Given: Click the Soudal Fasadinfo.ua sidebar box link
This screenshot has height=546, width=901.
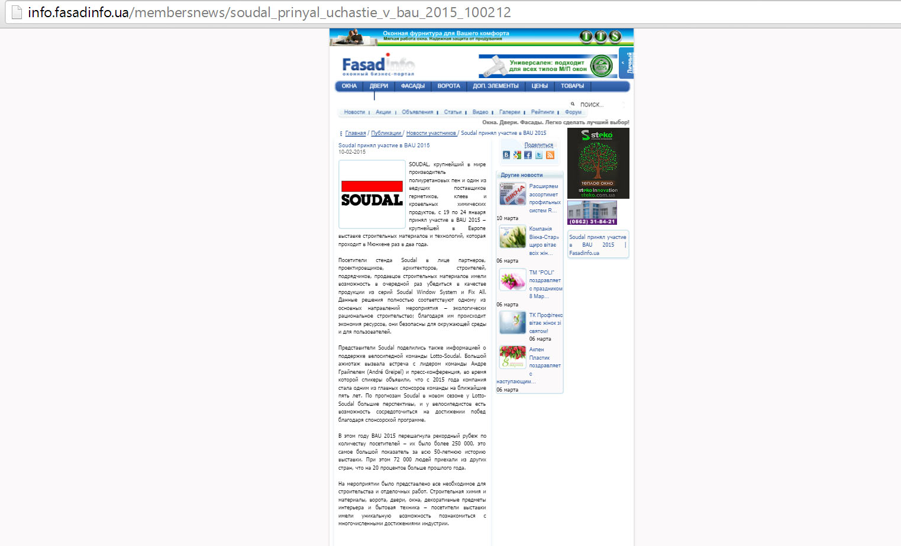Looking at the screenshot, I should click(598, 245).
